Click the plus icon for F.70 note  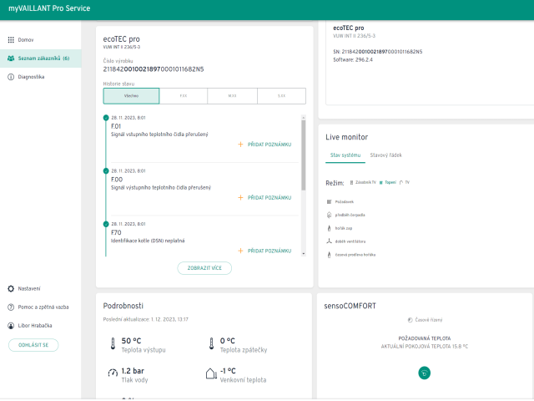click(240, 251)
